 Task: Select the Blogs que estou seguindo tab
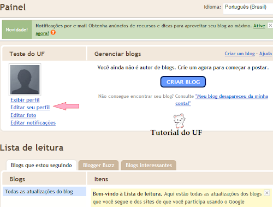tap(41, 165)
